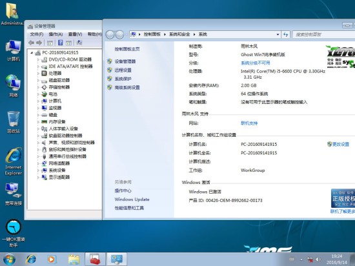The image size is (355, 266).
Task: Open the 操作(A) menu
Action: pos(56,34)
